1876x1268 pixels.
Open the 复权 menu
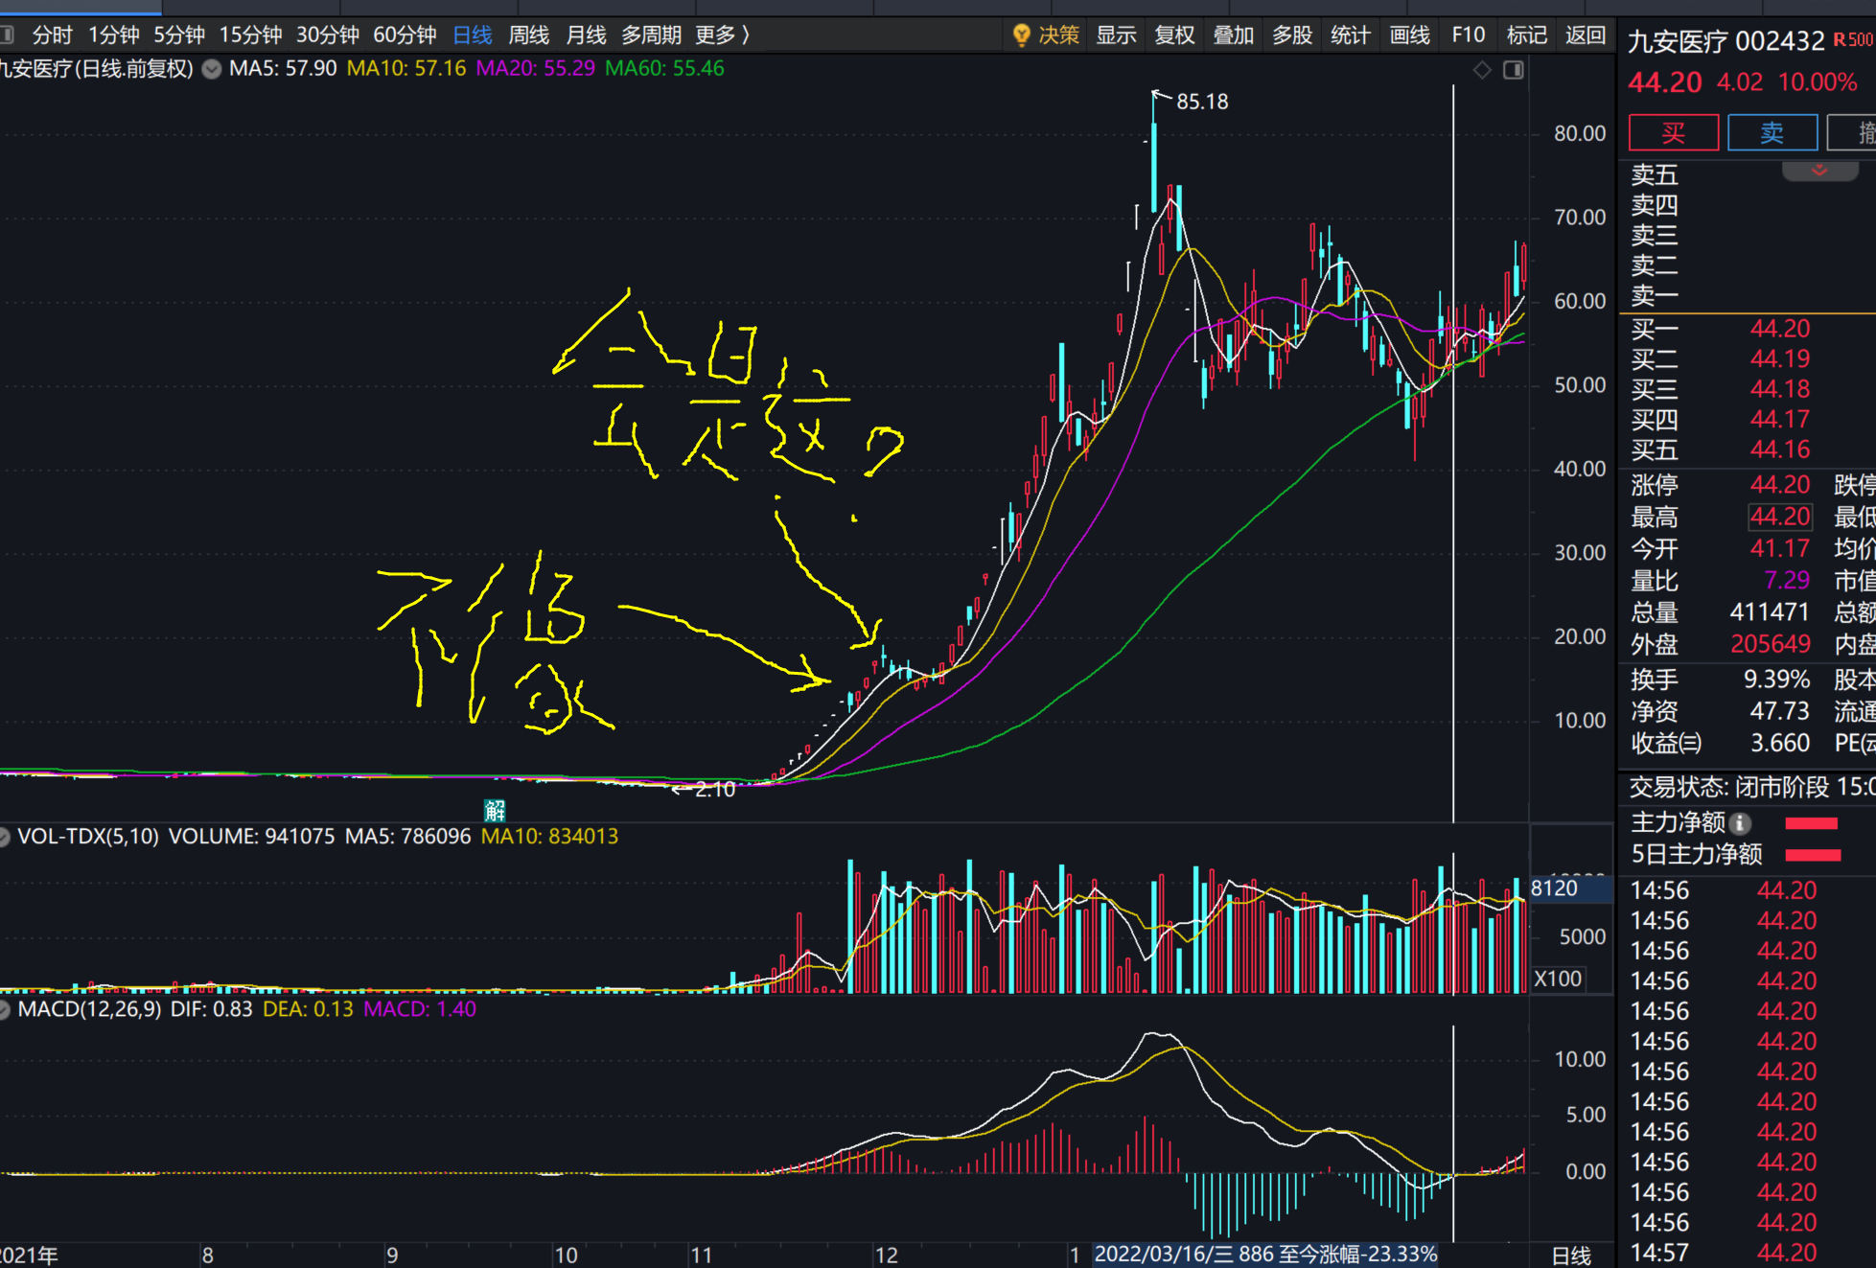1174,35
